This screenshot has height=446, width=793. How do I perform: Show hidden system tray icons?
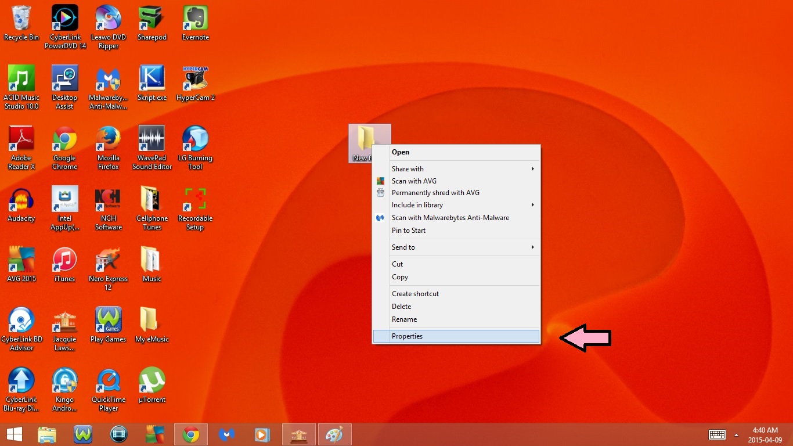pyautogui.click(x=736, y=434)
